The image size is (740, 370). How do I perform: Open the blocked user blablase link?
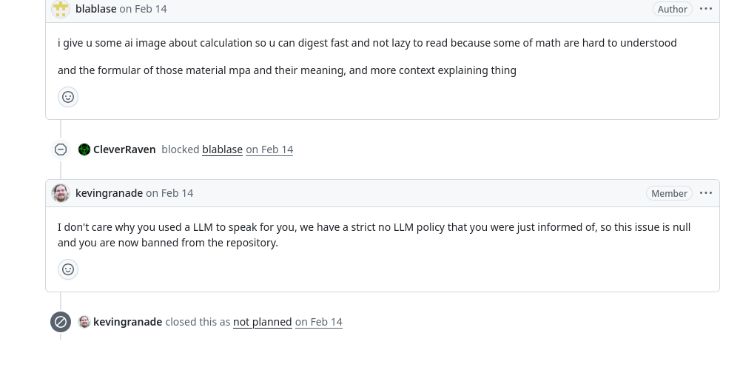coord(222,149)
